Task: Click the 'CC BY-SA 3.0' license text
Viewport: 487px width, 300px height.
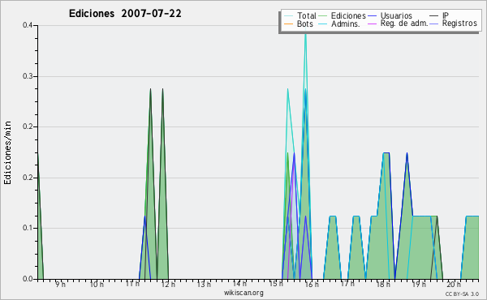Action: pyautogui.click(x=462, y=294)
